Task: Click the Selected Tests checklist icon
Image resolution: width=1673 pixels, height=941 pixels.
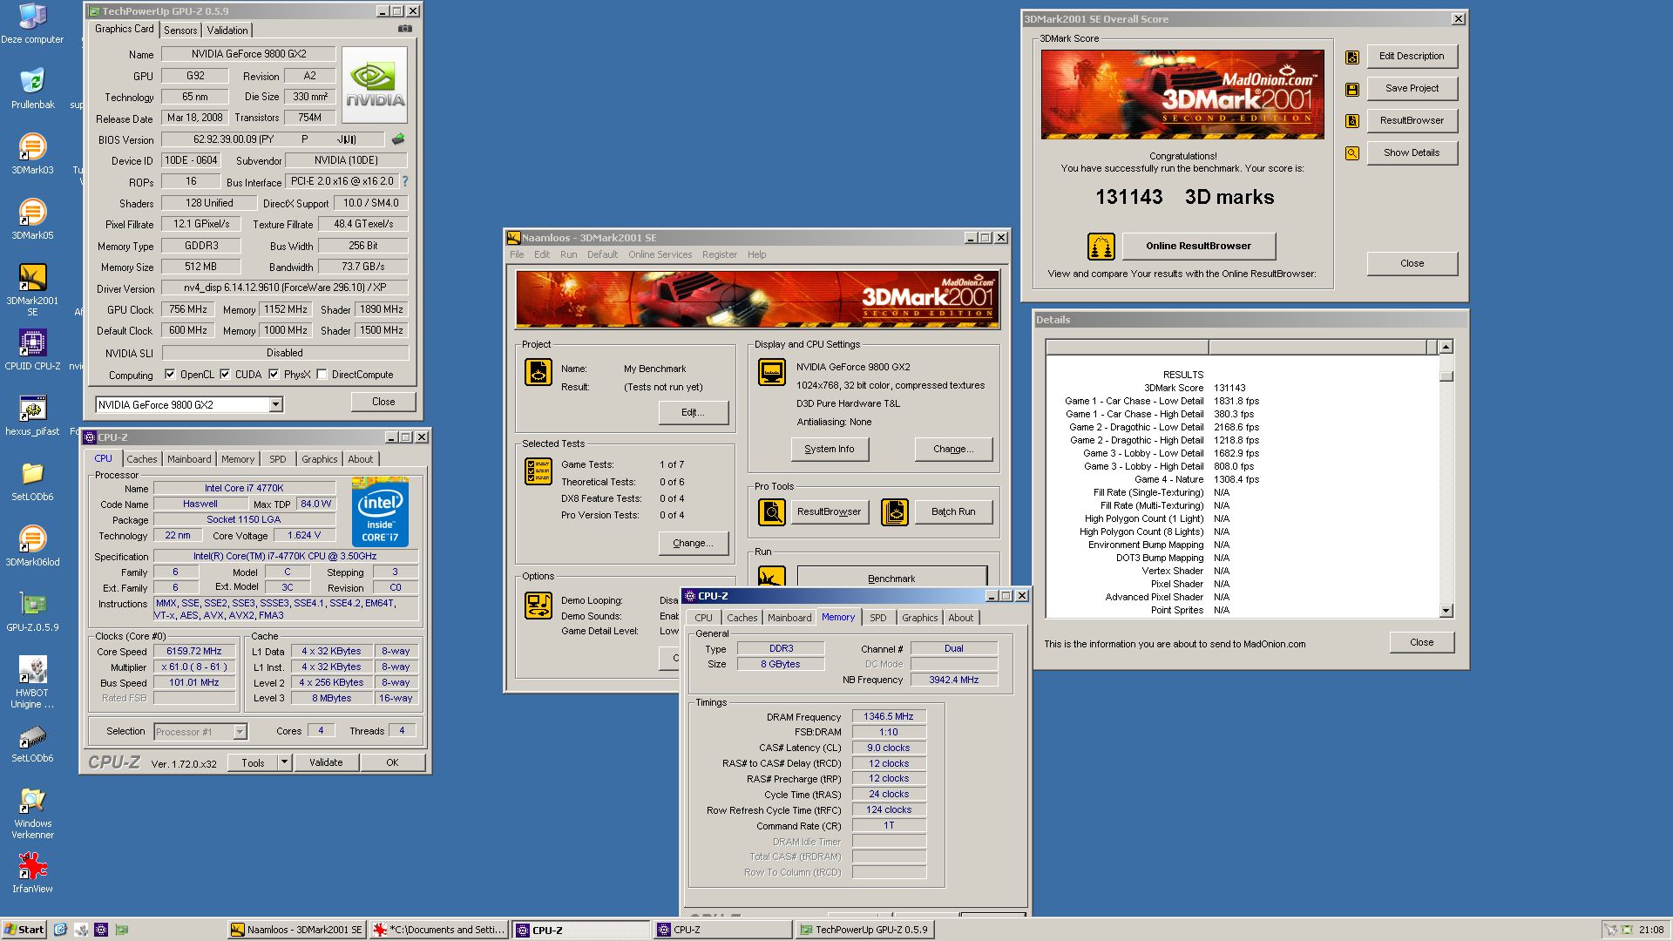Action: pos(538,471)
